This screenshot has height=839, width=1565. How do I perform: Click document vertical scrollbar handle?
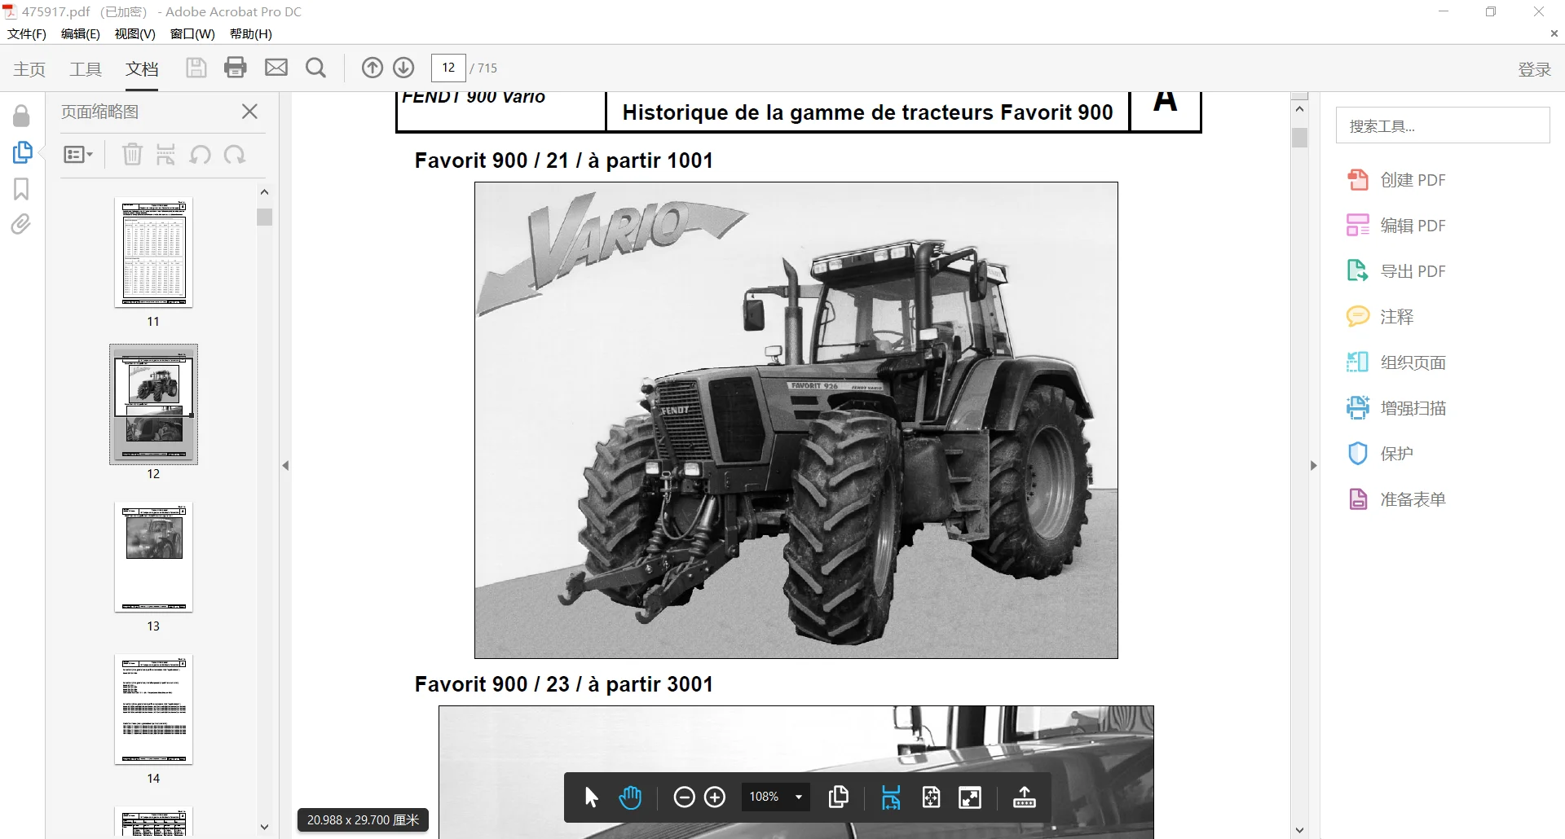[x=1300, y=138]
